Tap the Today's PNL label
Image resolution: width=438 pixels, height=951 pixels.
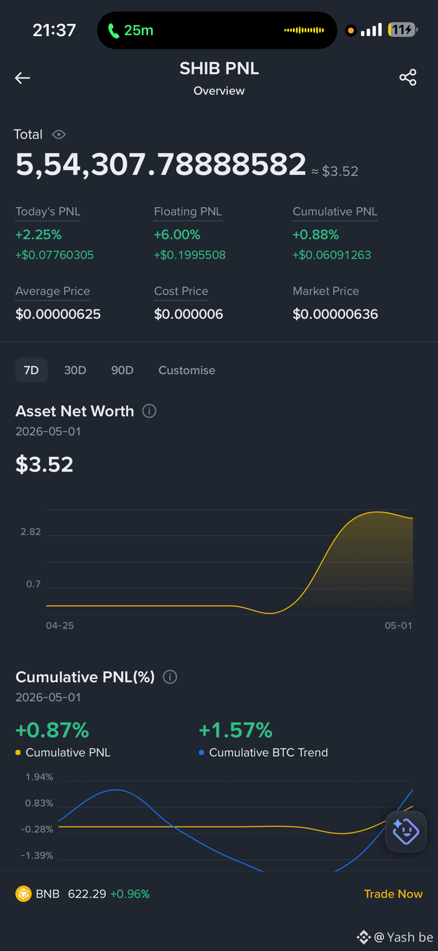pyautogui.click(x=48, y=211)
